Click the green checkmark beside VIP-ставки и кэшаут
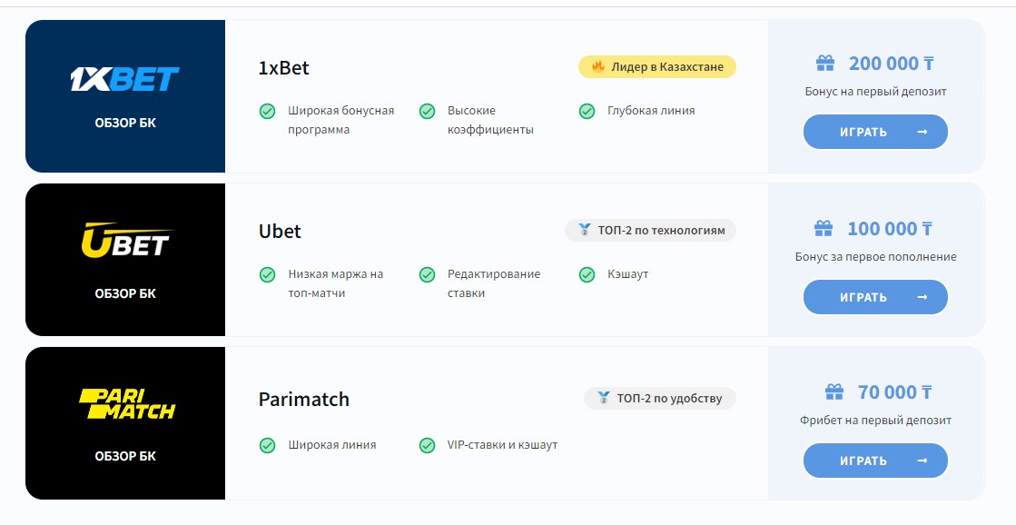The height and width of the screenshot is (525, 1016). point(427,445)
